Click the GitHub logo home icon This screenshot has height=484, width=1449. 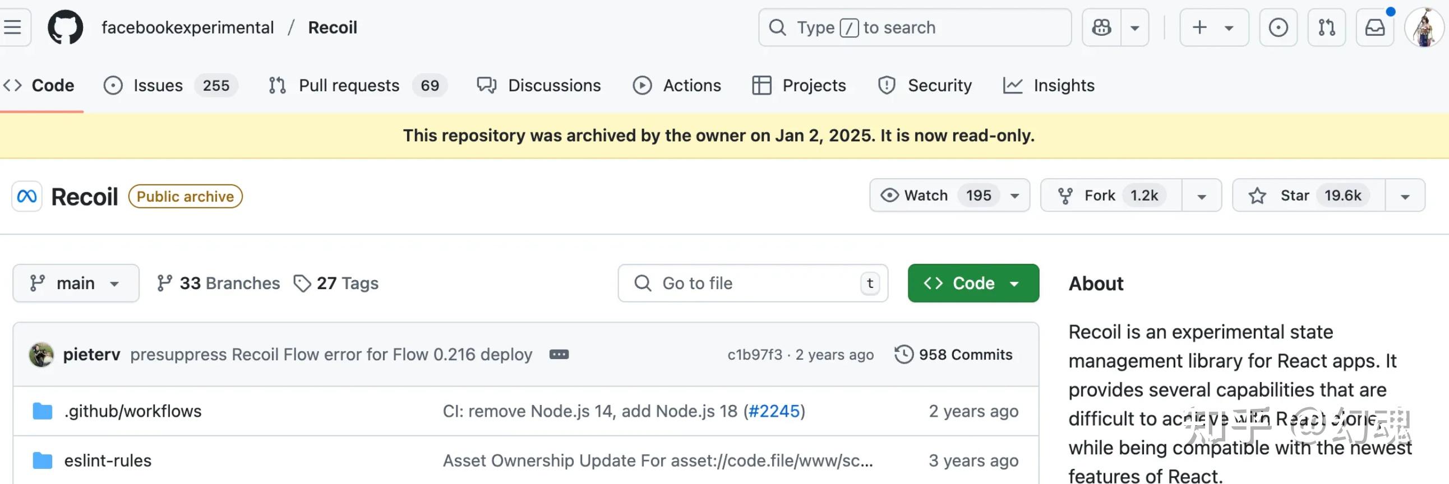[x=65, y=27]
